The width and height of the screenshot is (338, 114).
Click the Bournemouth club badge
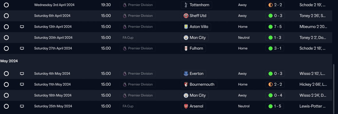point(186,84)
